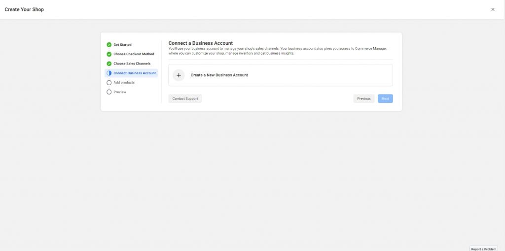Click the Contact Support button
The image size is (505, 251).
(185, 98)
